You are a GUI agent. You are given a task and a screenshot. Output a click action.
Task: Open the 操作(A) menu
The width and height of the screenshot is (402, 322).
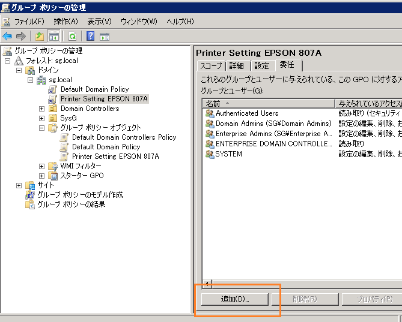(x=66, y=22)
